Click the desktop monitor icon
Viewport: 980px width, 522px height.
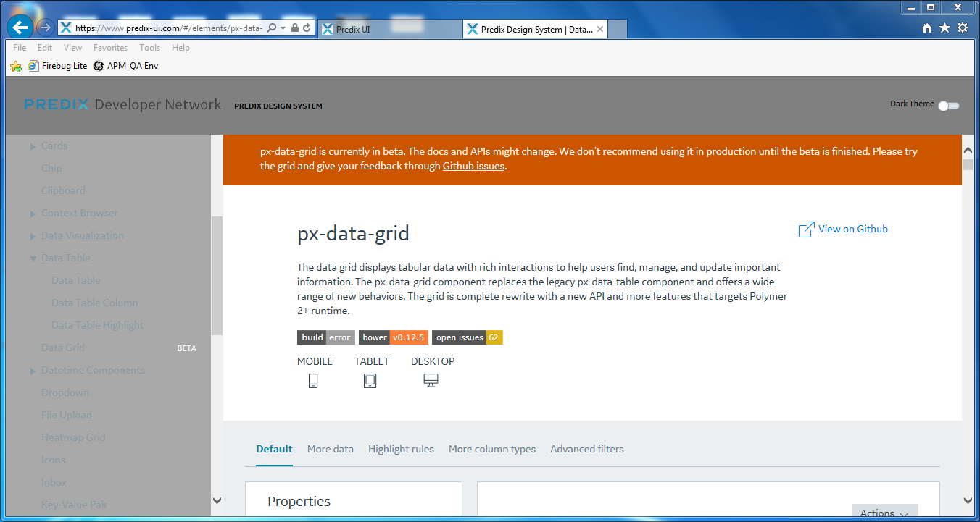click(x=431, y=380)
